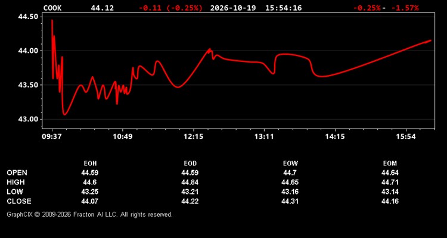The width and height of the screenshot is (447, 238).
Task: Click the EOM close value 44.16
Action: point(390,201)
